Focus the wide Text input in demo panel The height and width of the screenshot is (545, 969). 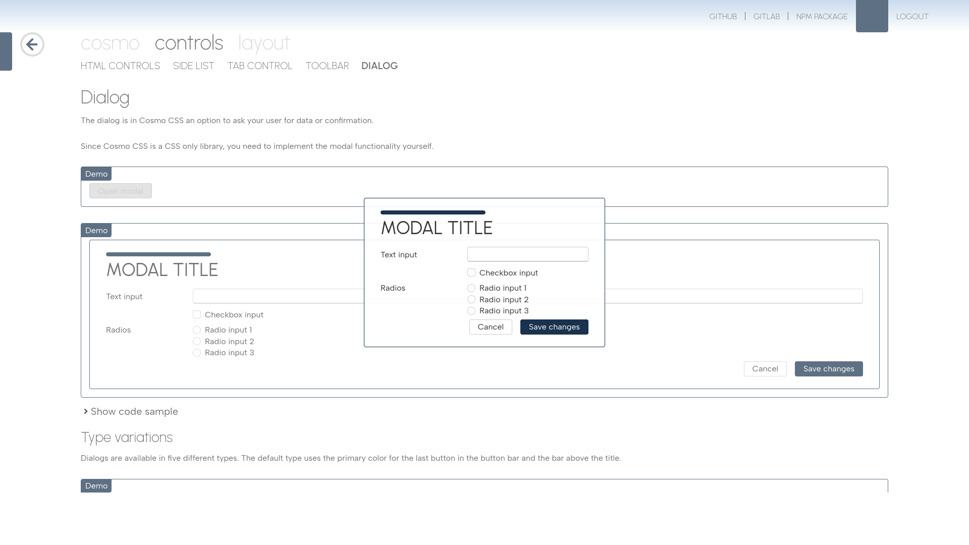[528, 296]
